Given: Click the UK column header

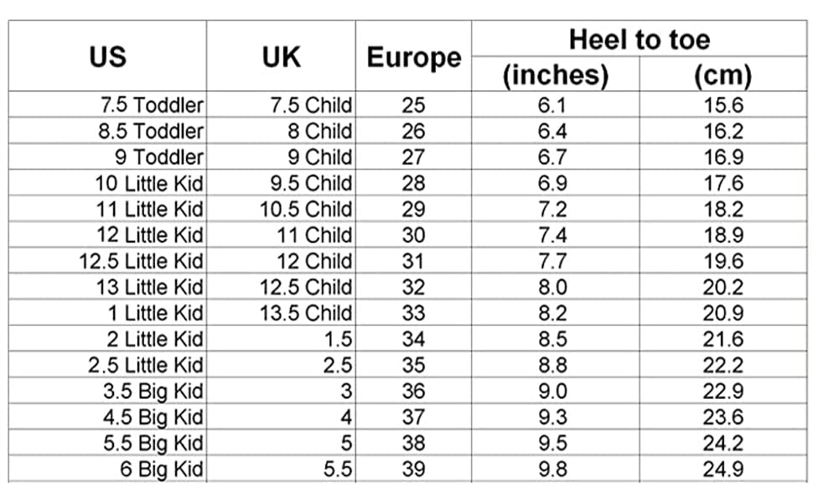Looking at the screenshot, I should coord(281,56).
